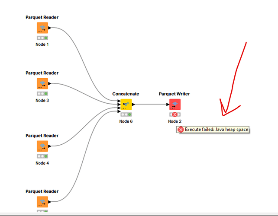The height and width of the screenshot is (216, 278).
Task: Select the "Node 2" label text
Action: point(175,121)
